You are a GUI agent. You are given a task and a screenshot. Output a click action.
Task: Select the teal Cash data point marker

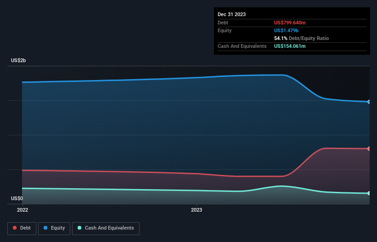point(369,193)
